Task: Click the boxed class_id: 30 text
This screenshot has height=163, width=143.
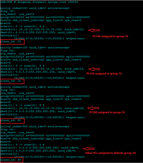Action: (11, 160)
